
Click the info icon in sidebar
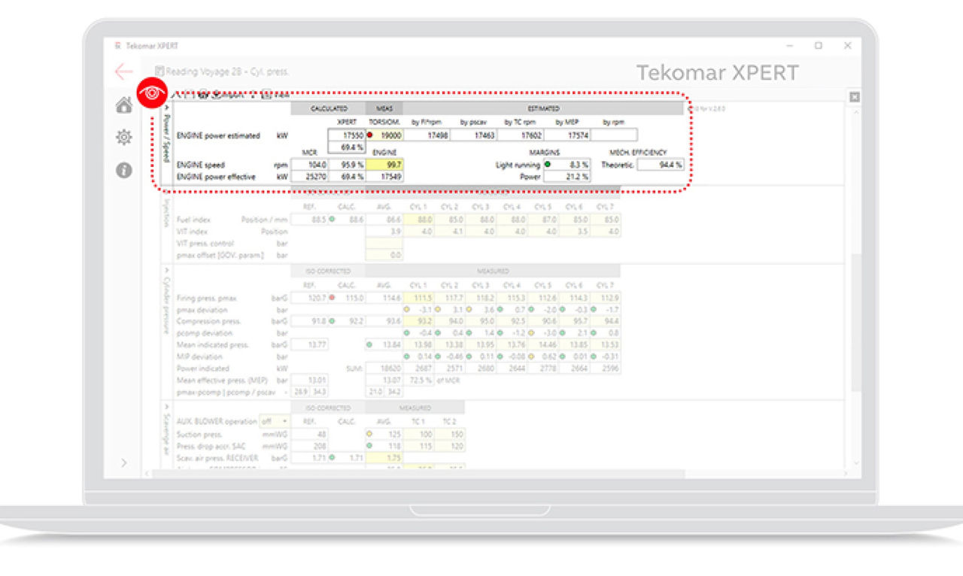(124, 171)
